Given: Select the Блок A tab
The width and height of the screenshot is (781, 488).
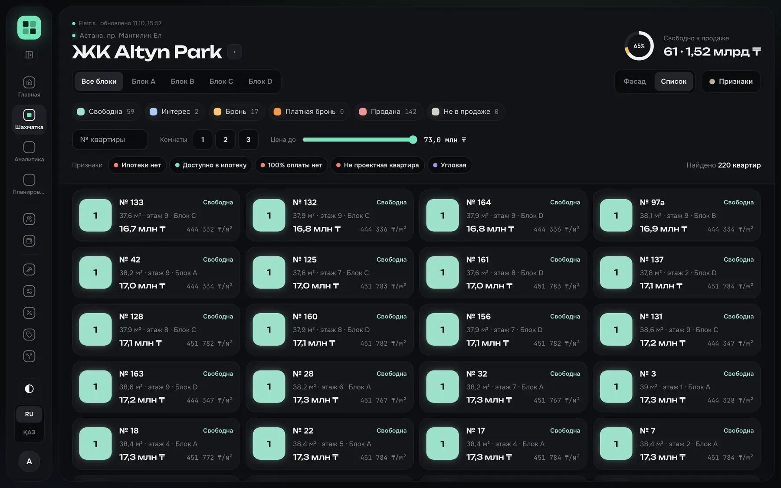Looking at the screenshot, I should click(144, 82).
